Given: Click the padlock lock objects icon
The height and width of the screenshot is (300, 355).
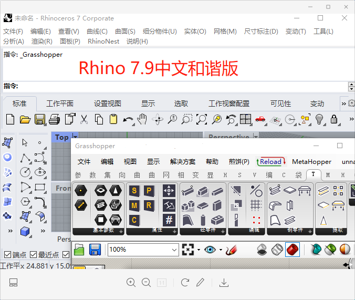Looking at the screenshot, I should point(334,119).
